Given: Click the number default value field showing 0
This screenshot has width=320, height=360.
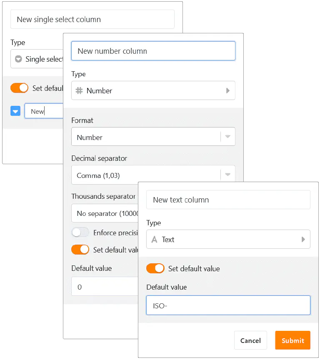Looking at the screenshot, I should tap(105, 287).
